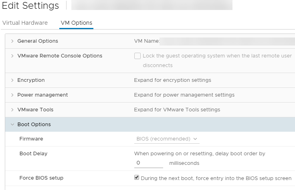Click 'Expand for power management settings' text
The image size is (295, 190).
[x=184, y=95]
